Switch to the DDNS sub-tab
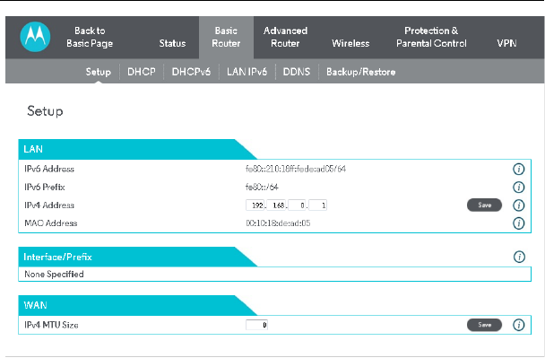This screenshot has height=358, width=545. pyautogui.click(x=297, y=72)
